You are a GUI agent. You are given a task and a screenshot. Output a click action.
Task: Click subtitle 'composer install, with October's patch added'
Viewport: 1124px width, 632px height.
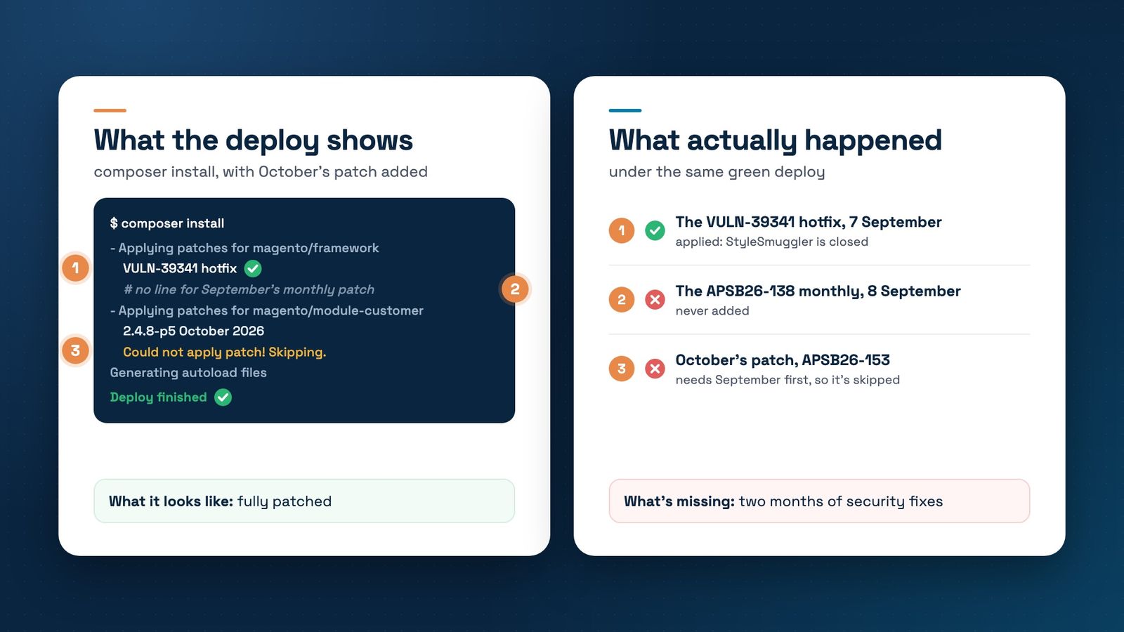(261, 172)
